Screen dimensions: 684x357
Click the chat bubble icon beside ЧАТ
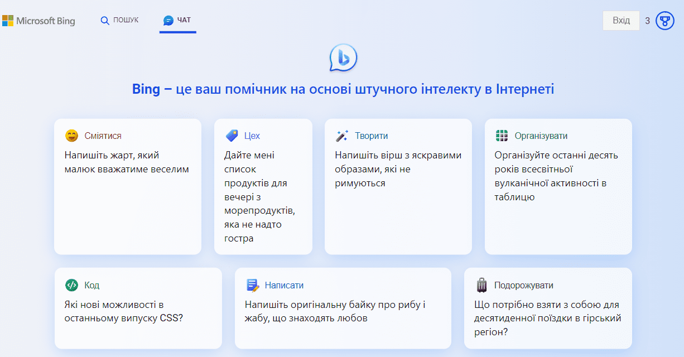click(x=168, y=21)
